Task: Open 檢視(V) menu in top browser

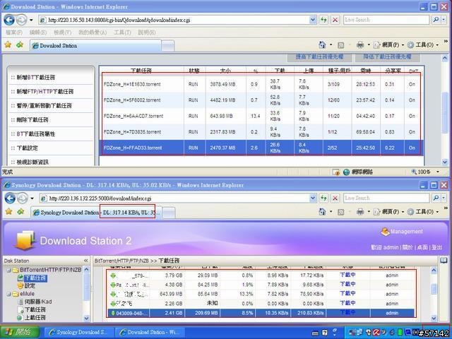Action: point(63,32)
